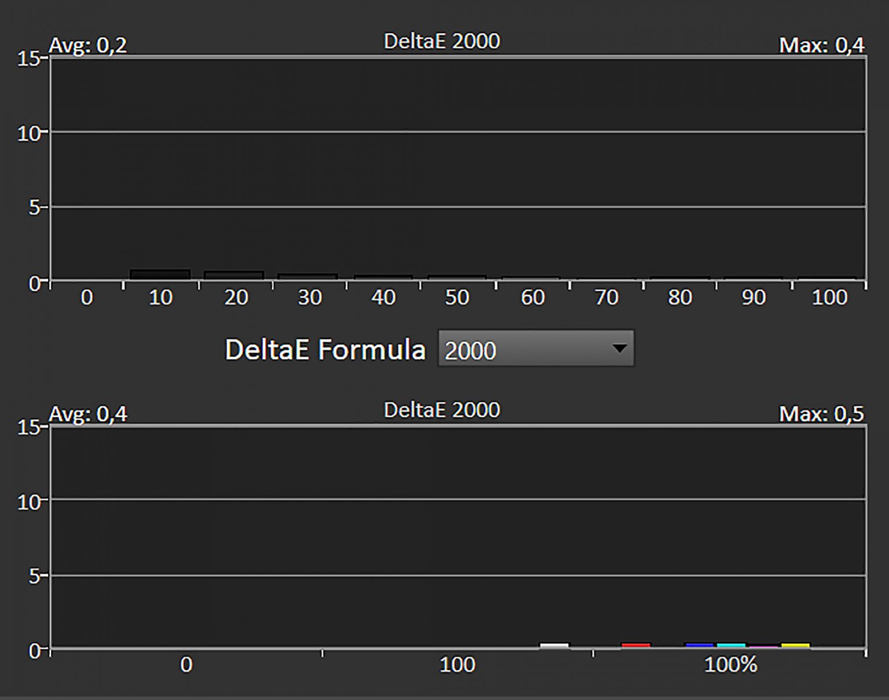The image size is (889, 700).
Task: Click the red color bar in lower chart
Action: [635, 645]
